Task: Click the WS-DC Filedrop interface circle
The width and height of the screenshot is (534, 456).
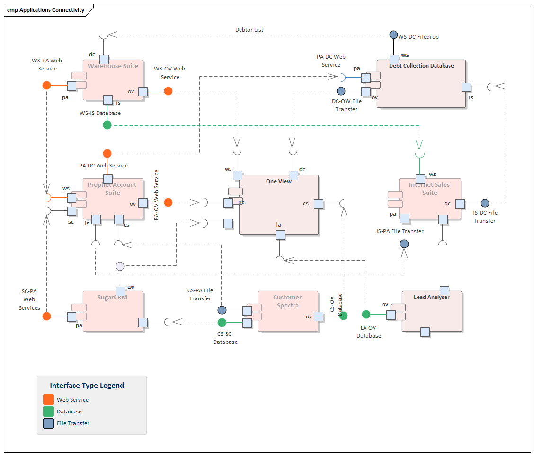Action: (x=393, y=35)
